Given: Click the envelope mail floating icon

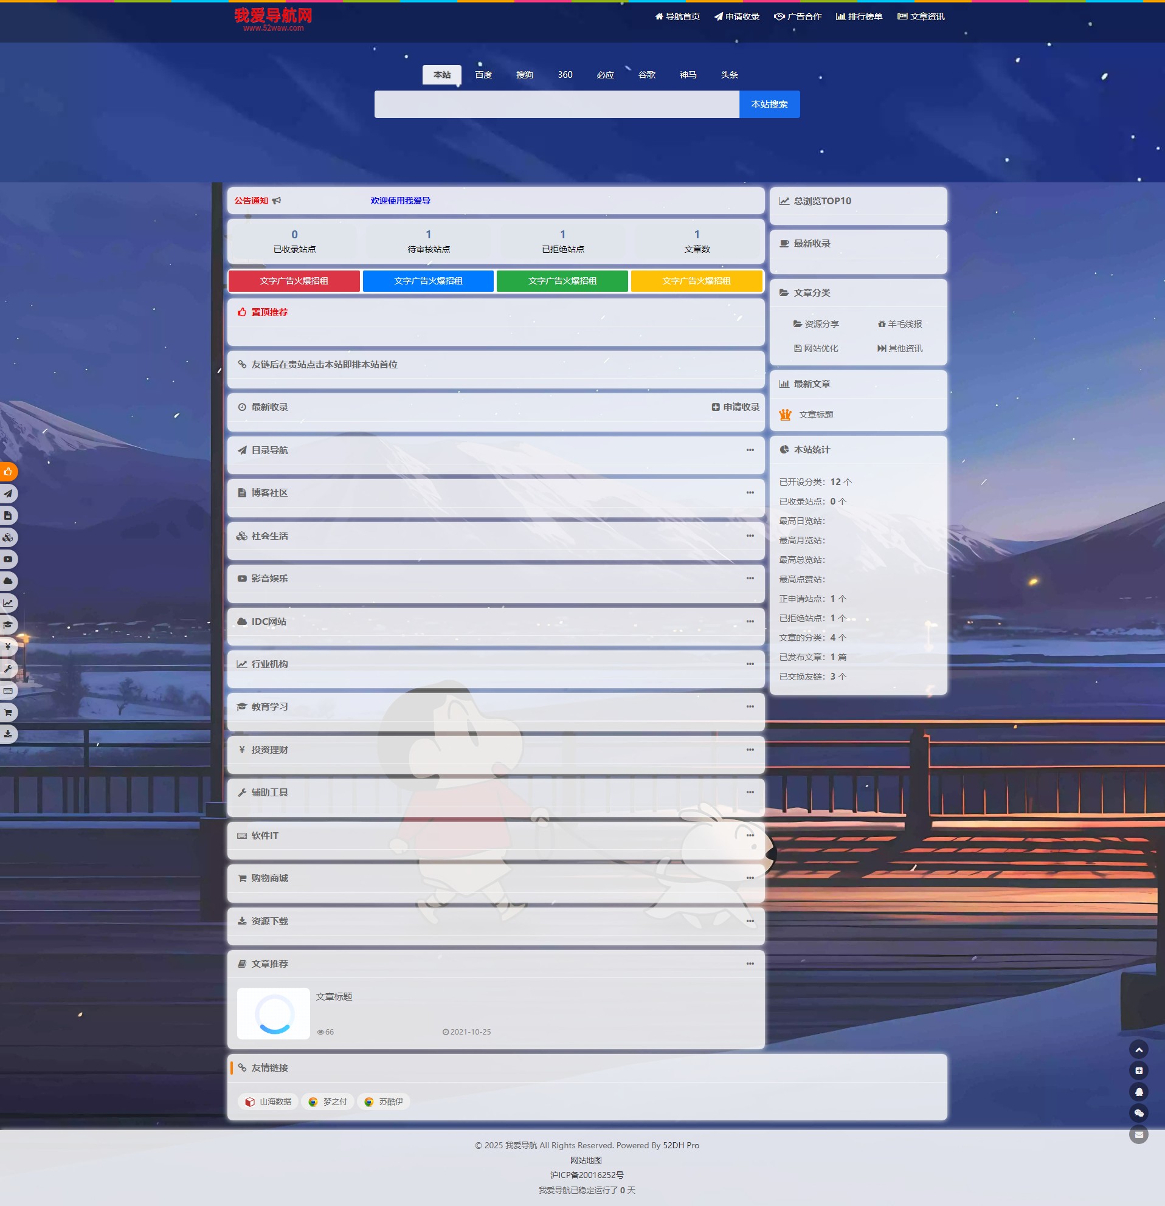Looking at the screenshot, I should pos(1138,1135).
